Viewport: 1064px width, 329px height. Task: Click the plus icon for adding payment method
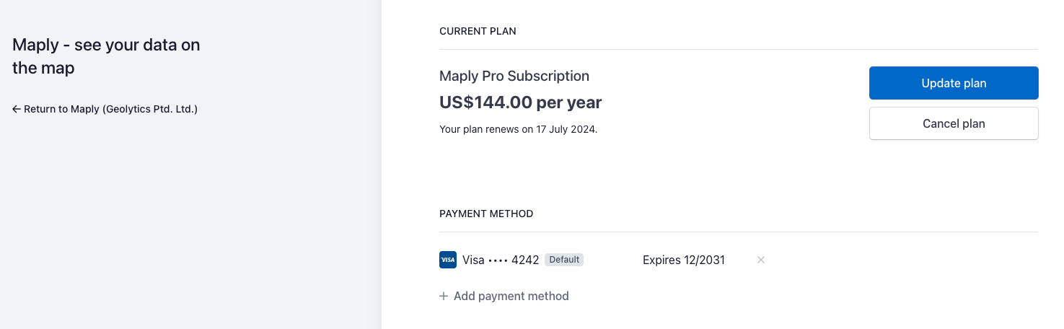(x=444, y=297)
